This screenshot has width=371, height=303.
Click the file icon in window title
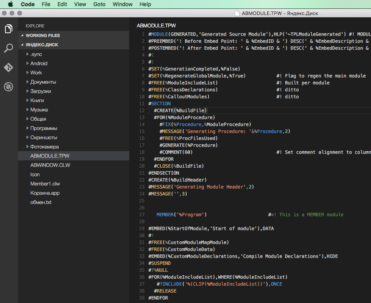(237, 13)
